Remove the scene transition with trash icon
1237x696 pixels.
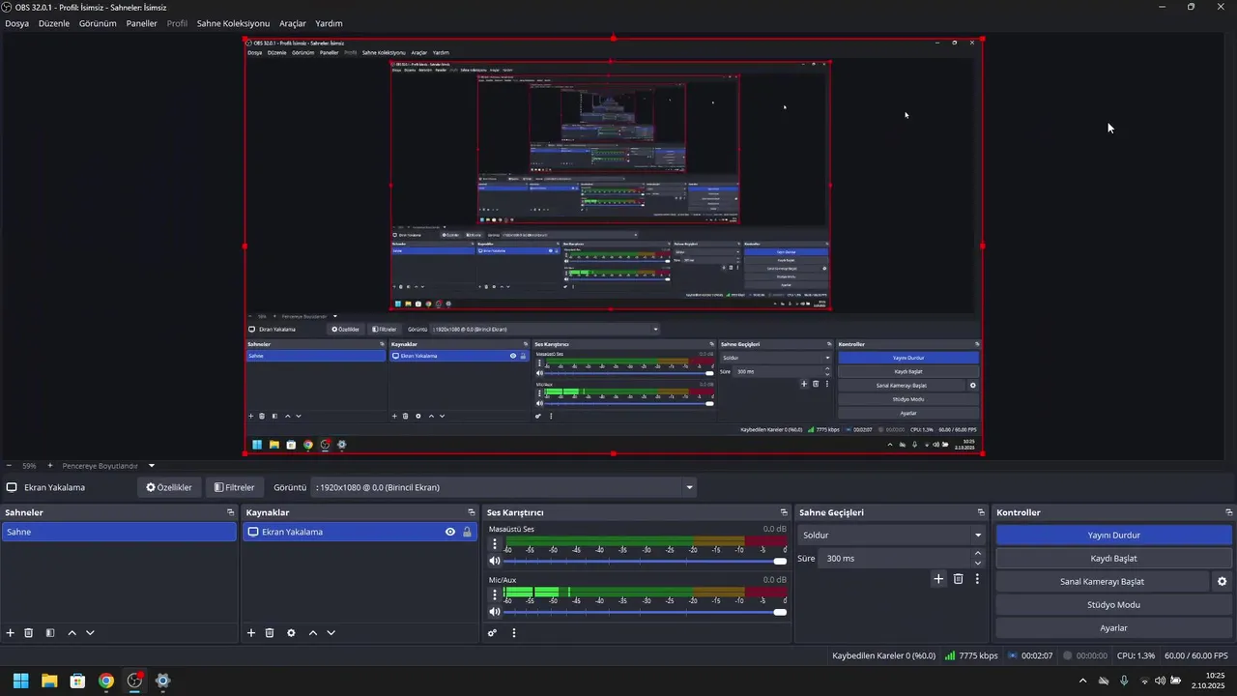[x=959, y=579]
